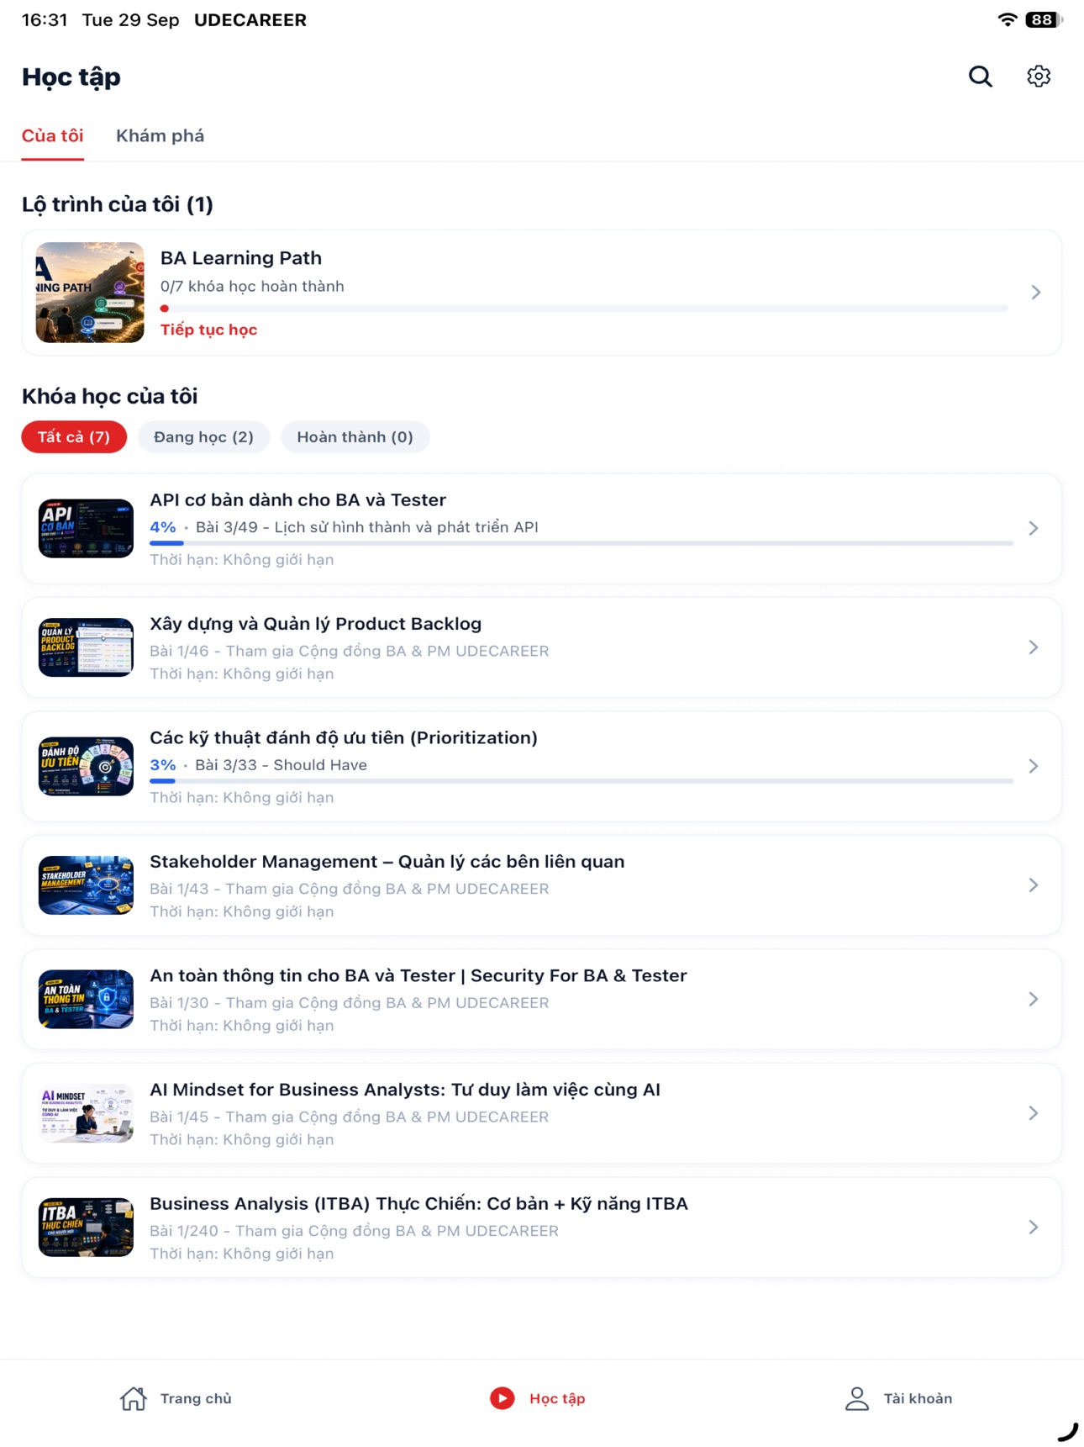The height and width of the screenshot is (1447, 1084).
Task: Open "Stakeholder Management – Quản lý các bên liên quan"
Action: tap(387, 862)
